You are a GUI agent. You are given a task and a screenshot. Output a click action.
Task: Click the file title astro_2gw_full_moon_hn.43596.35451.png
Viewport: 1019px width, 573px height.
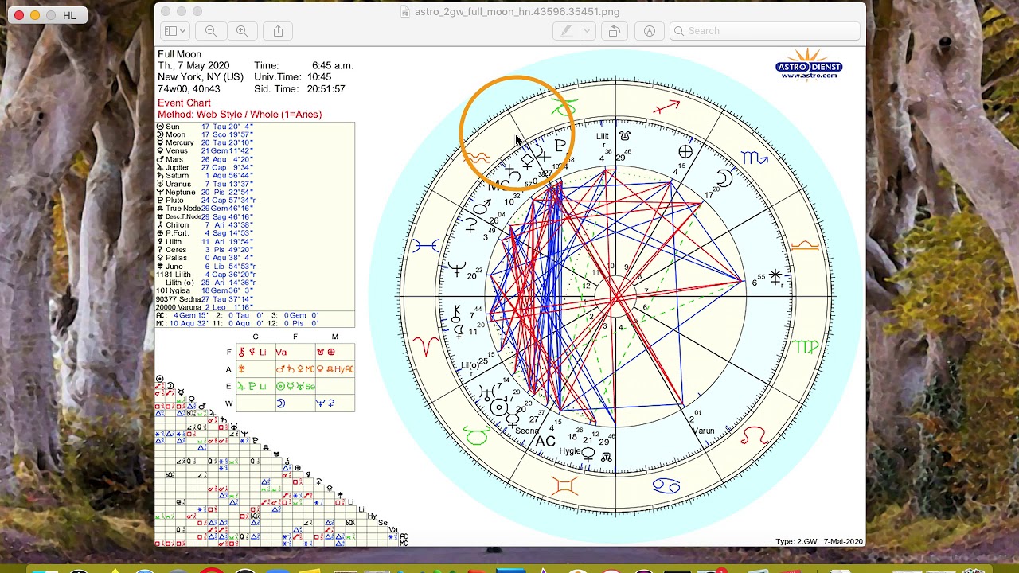tap(517, 12)
